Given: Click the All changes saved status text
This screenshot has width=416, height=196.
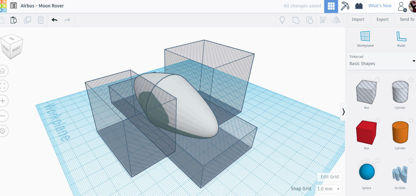Looking at the screenshot, I should tap(302, 6).
